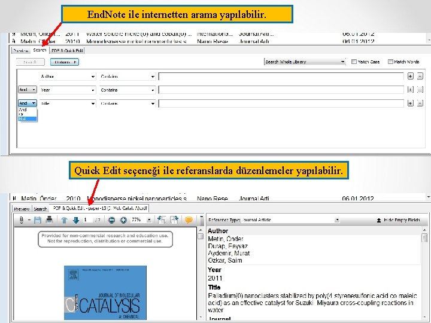Click the Author search text field
Viewport: 431px width, 323px height.
point(281,77)
